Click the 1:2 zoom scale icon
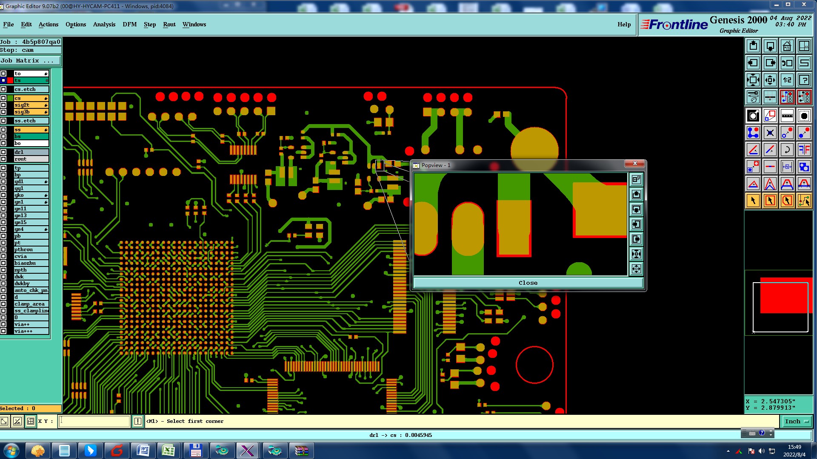Image resolution: width=817 pixels, height=459 pixels. (787, 80)
